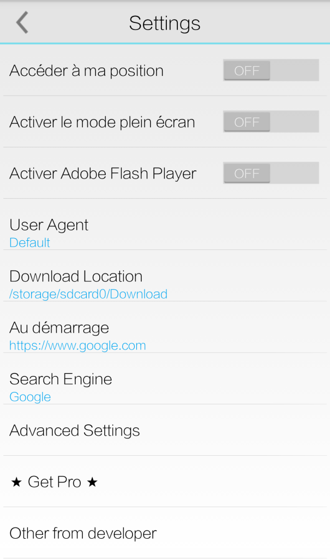The width and height of the screenshot is (330, 559).
Task: Turn on 'Activer le mode plein écran'
Action: tap(270, 121)
